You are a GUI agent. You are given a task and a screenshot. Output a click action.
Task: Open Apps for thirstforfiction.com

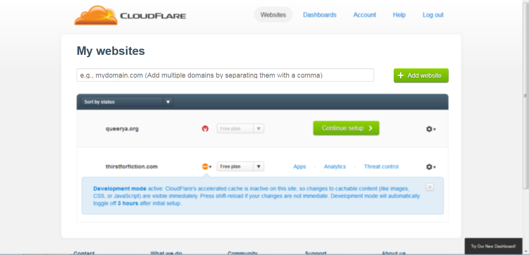pos(300,167)
